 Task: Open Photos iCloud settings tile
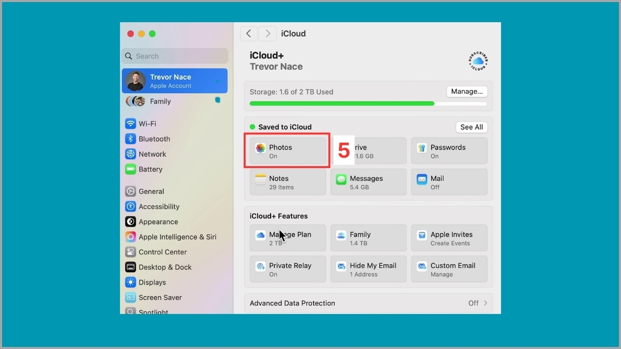coord(288,151)
